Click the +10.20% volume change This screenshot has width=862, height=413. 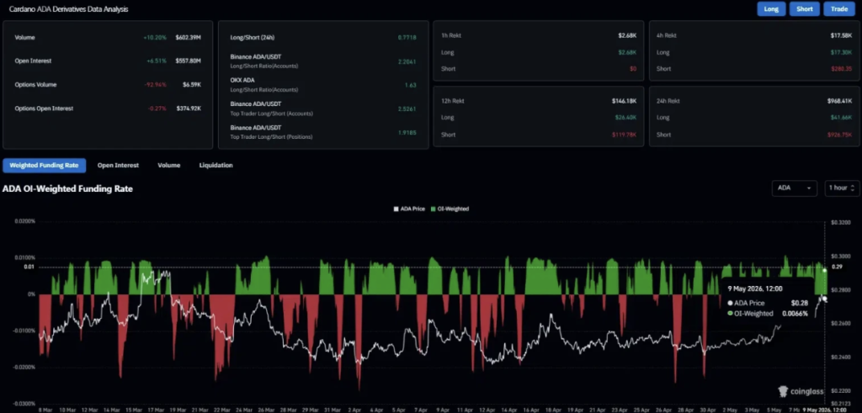155,37
